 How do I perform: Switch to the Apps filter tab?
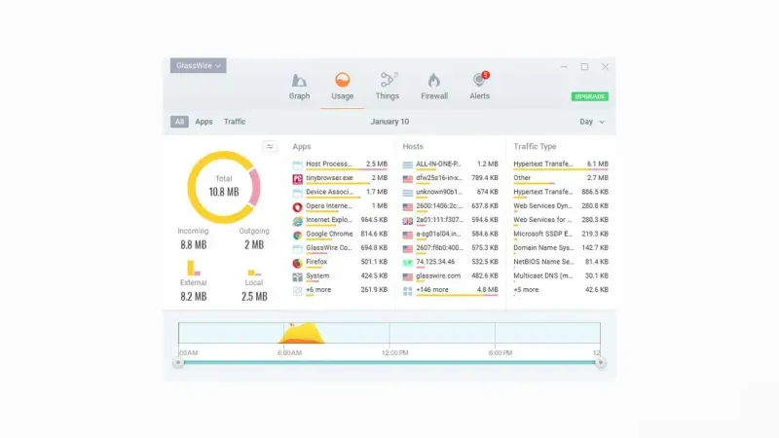click(204, 122)
